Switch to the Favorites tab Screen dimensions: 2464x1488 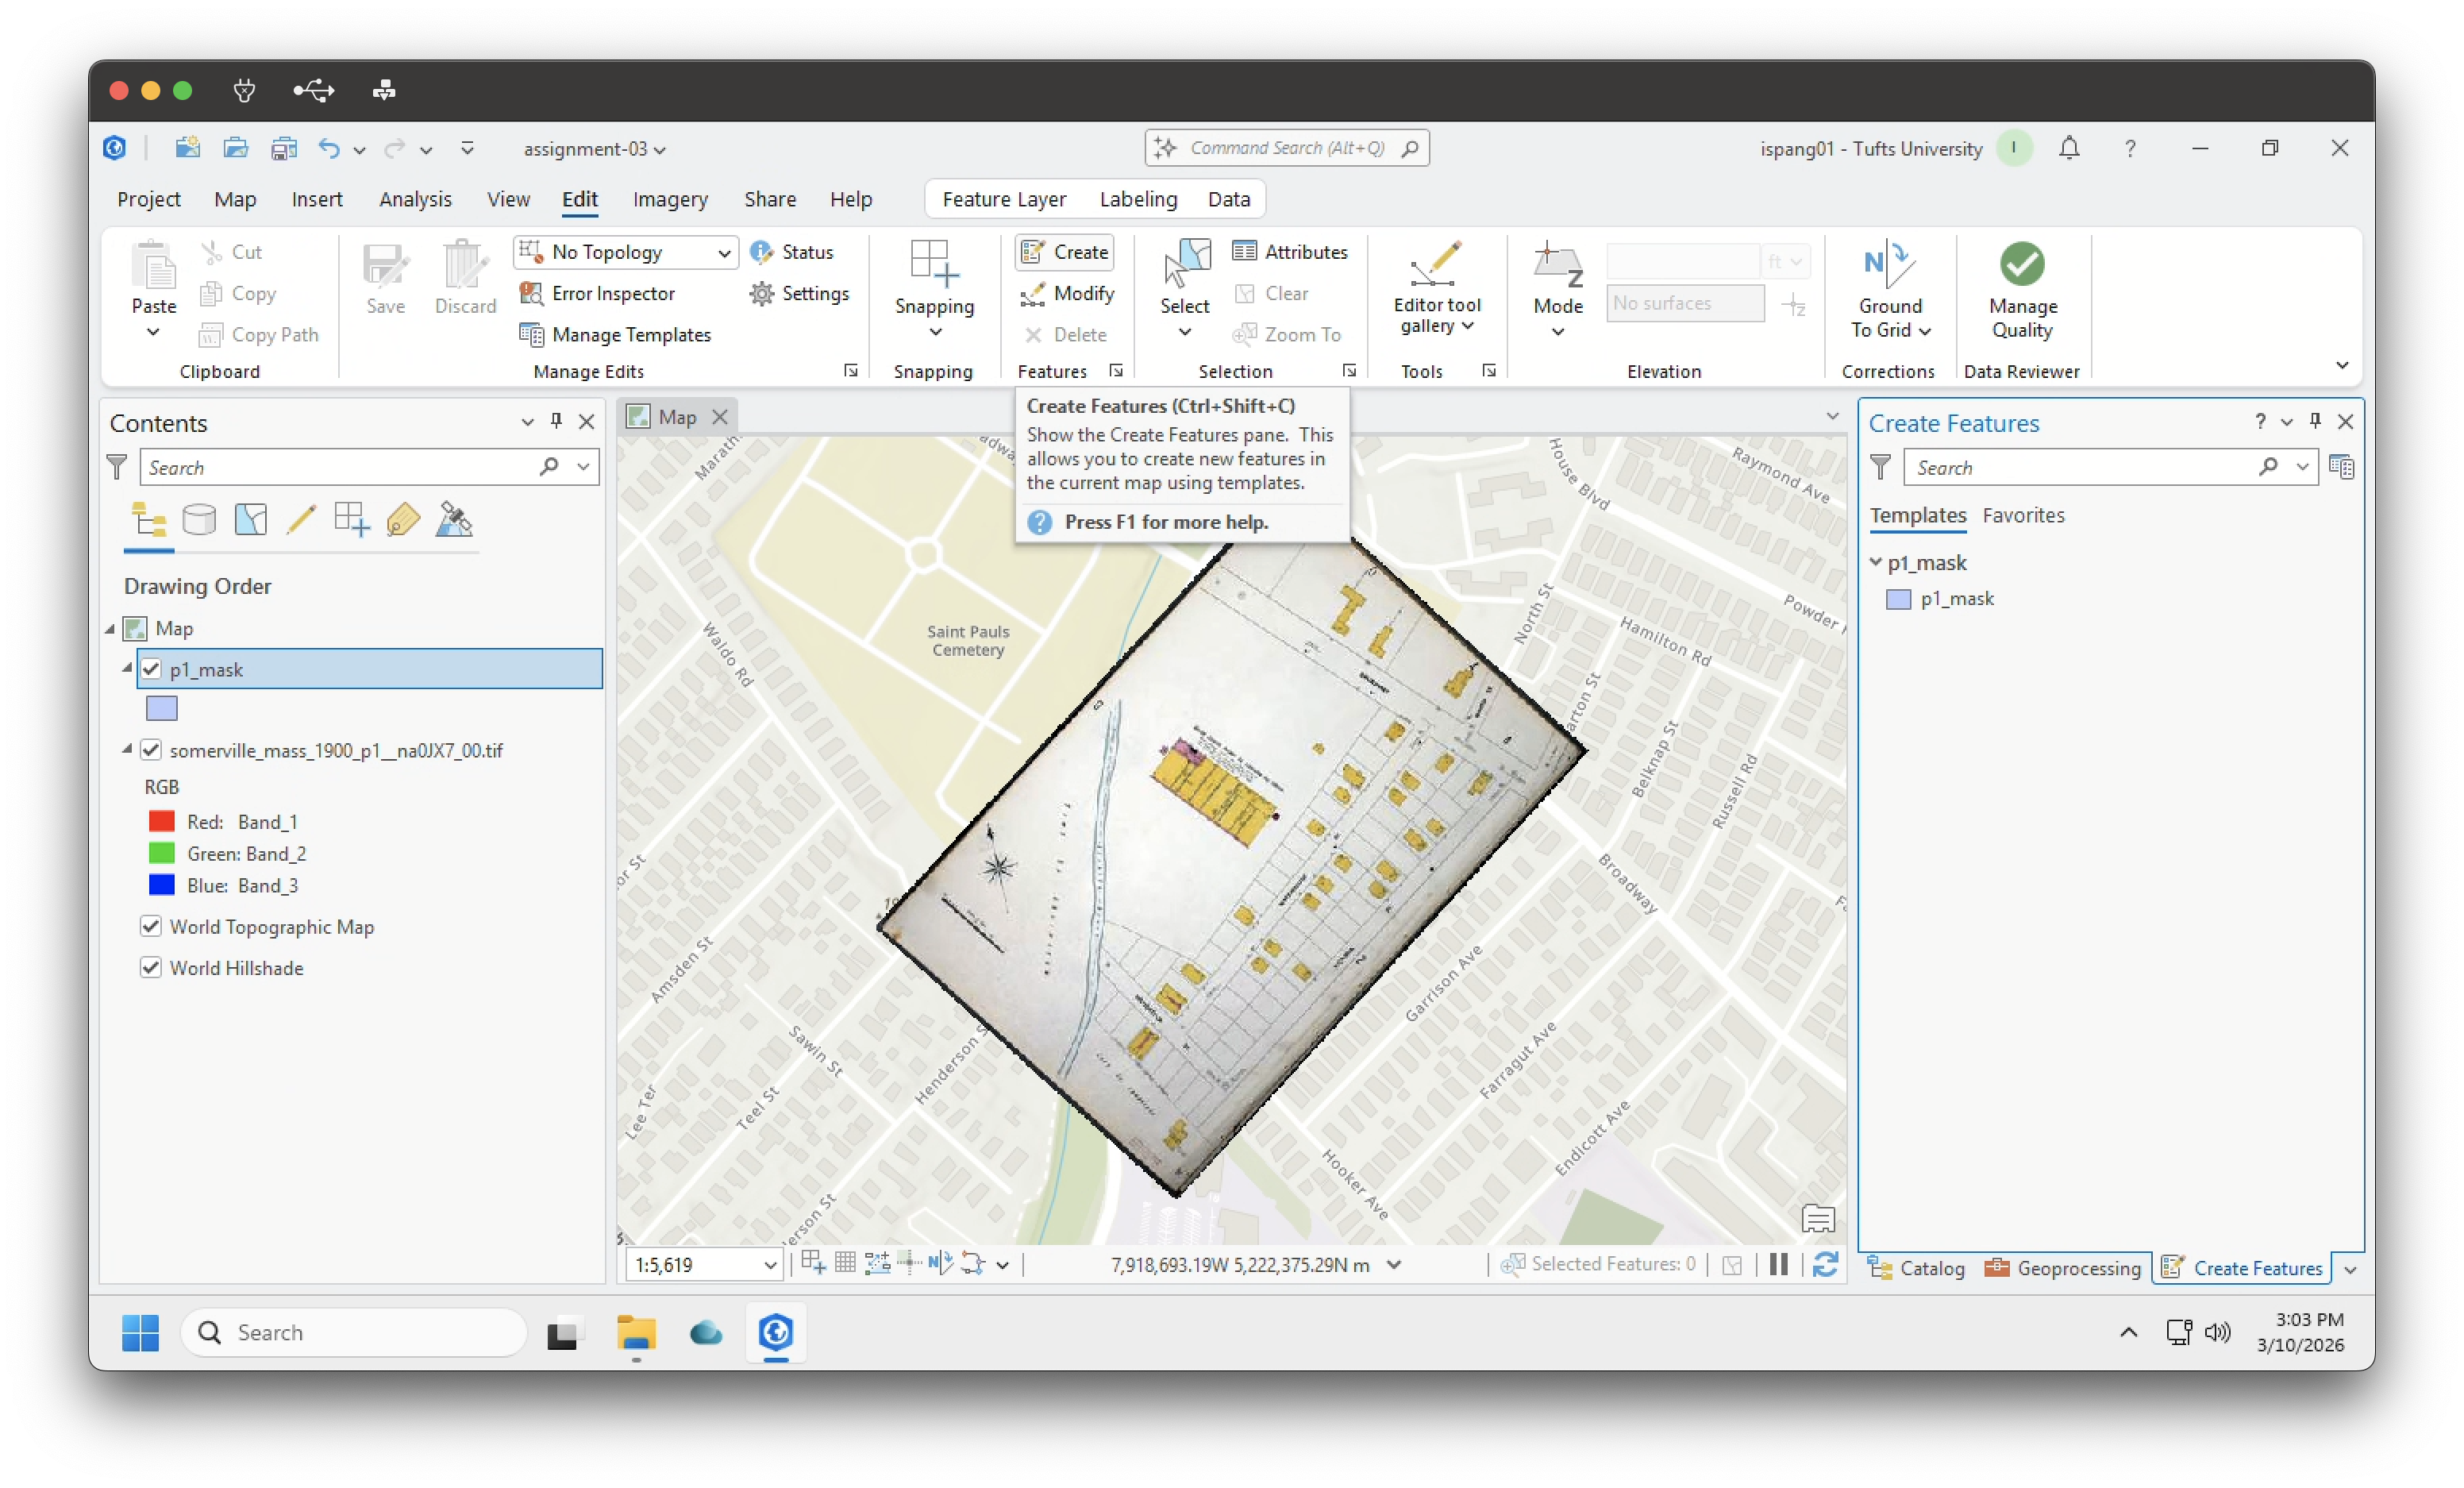click(2023, 516)
